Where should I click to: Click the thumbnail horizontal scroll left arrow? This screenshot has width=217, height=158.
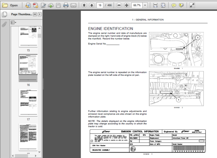(x=13, y=156)
